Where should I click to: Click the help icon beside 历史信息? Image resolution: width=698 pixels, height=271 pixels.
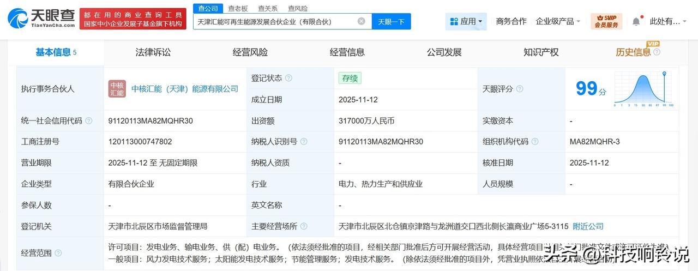[657, 52]
